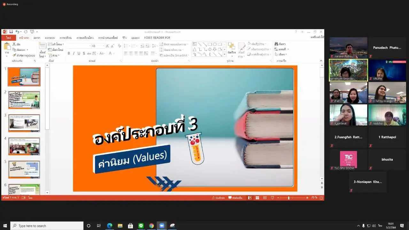Click the Find binoculars icon

276,44
